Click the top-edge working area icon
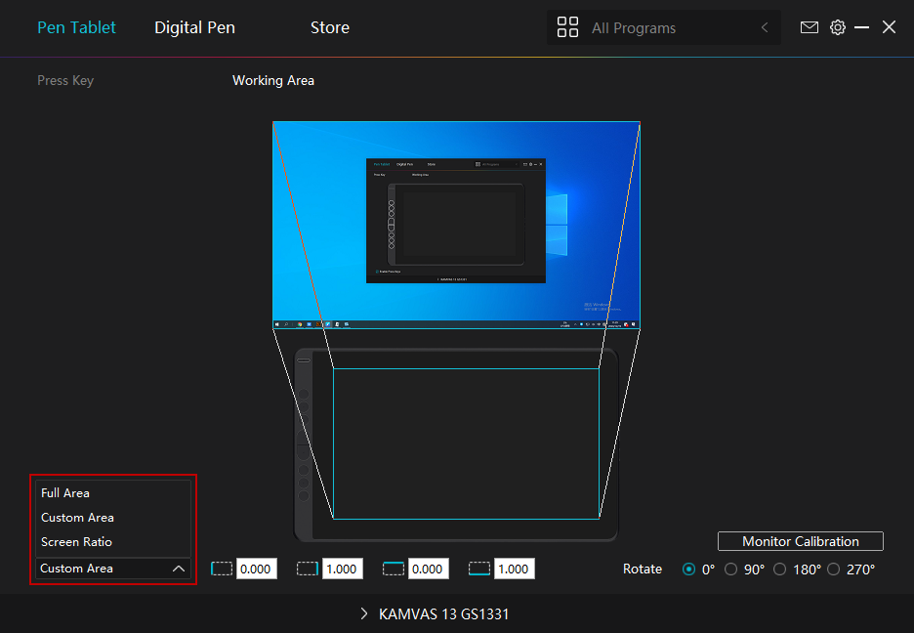 [x=394, y=569]
